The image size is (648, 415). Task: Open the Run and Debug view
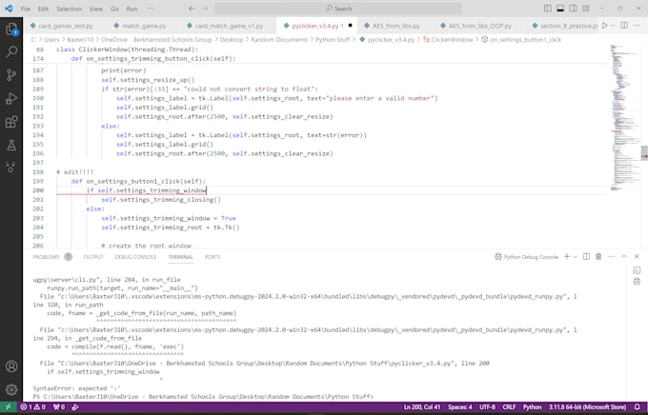click(x=11, y=99)
